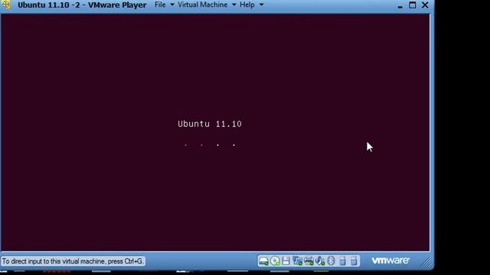The width and height of the screenshot is (490, 275).
Task: Click the 'press Ctrl+G' status message
Action: pyautogui.click(x=73, y=261)
